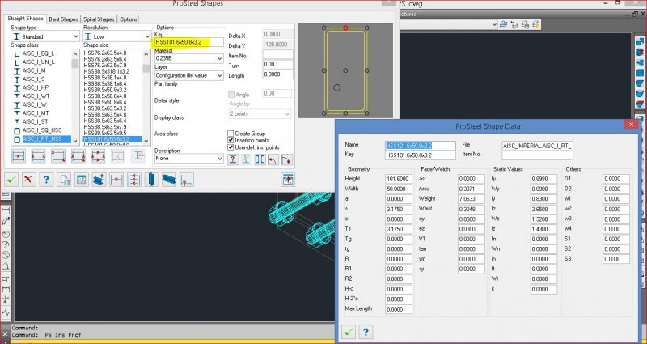This screenshot has height=344, width=647.
Task: Select four corner points insertion icon
Action: click(78, 156)
